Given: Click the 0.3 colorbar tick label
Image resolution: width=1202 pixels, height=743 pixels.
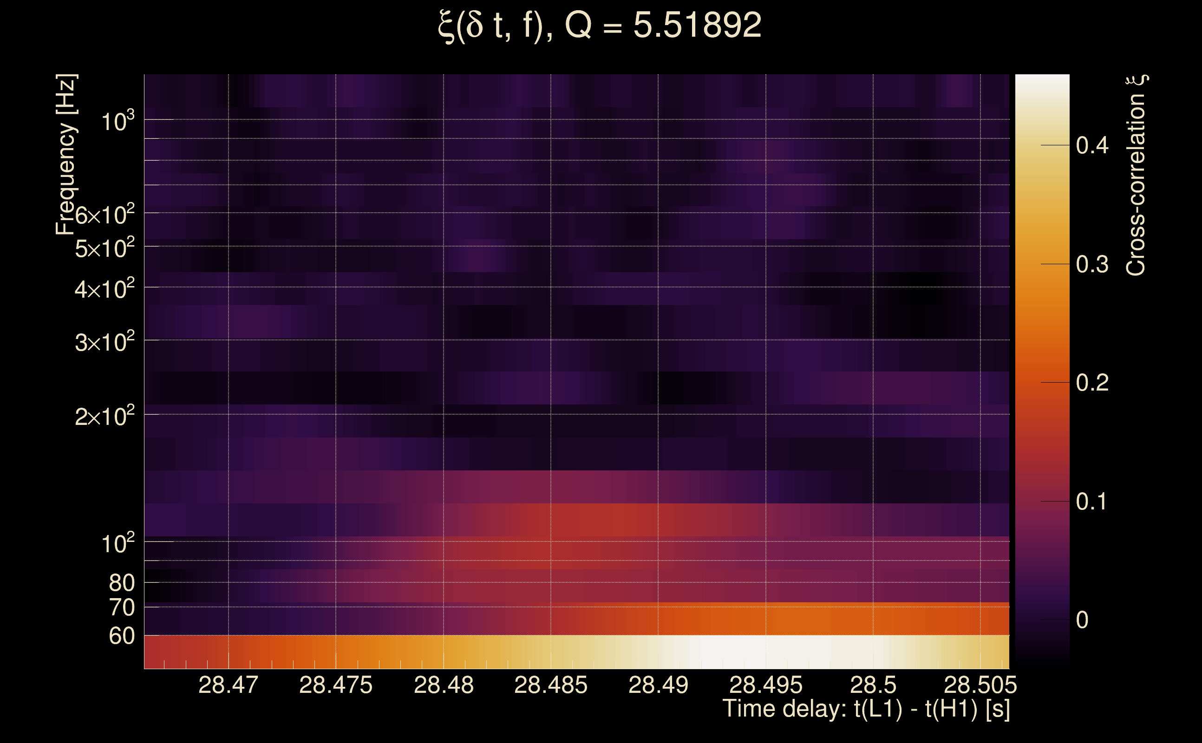Looking at the screenshot, I should (1092, 264).
